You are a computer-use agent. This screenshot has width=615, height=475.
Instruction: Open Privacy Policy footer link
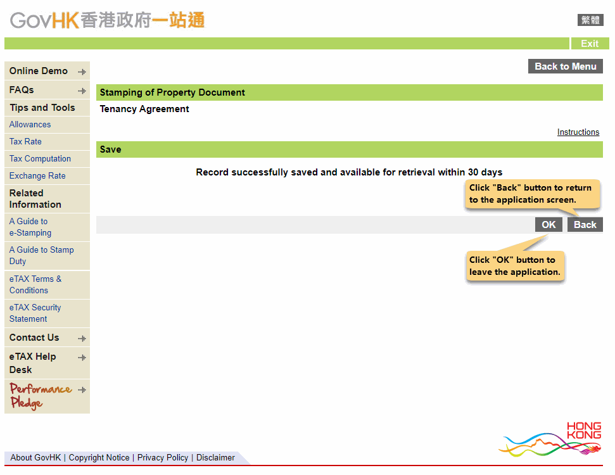(x=163, y=458)
